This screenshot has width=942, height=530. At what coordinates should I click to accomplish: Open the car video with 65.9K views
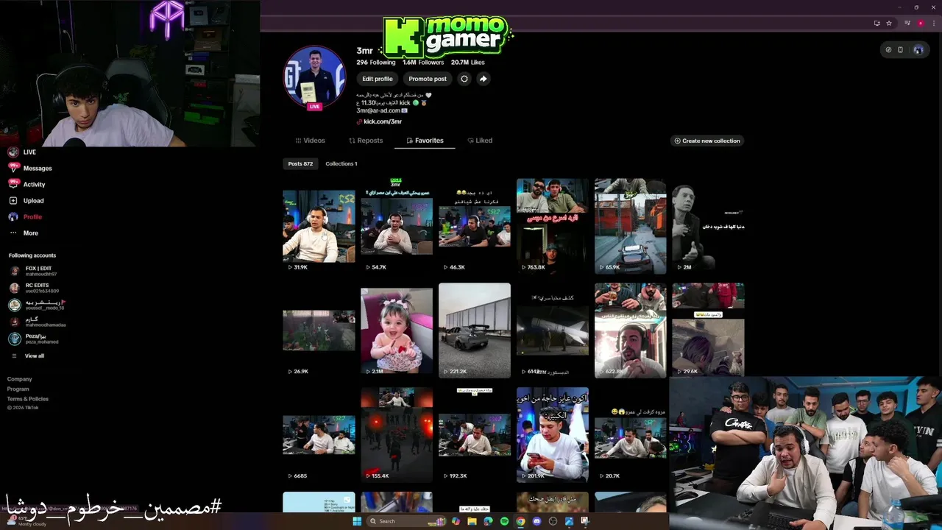631,226
